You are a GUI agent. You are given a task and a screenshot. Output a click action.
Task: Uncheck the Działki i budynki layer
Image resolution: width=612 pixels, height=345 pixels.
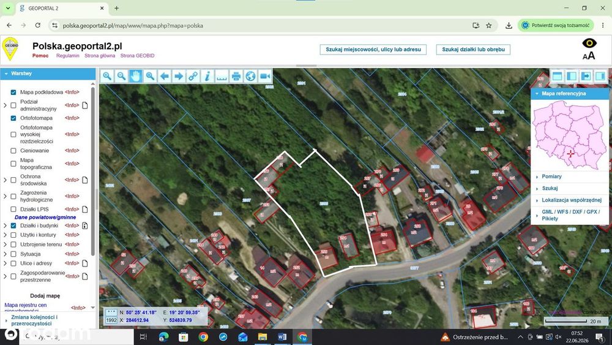(x=13, y=226)
